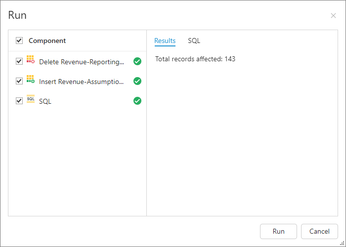Click the Delete Revenue-Reporting table icon

pyautogui.click(x=31, y=60)
